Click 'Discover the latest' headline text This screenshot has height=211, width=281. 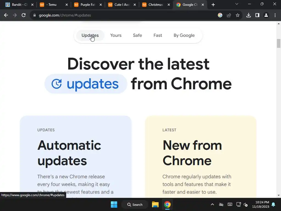click(x=138, y=64)
